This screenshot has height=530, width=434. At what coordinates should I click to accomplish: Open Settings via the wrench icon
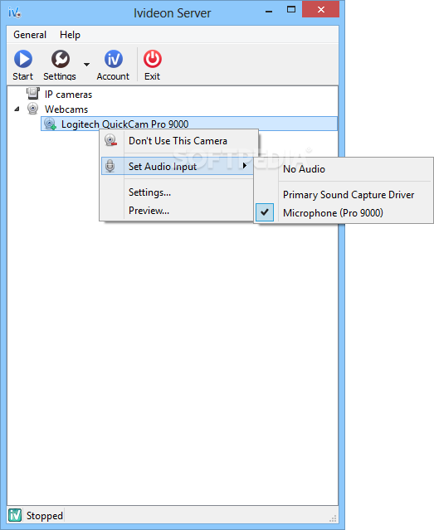[x=61, y=59]
